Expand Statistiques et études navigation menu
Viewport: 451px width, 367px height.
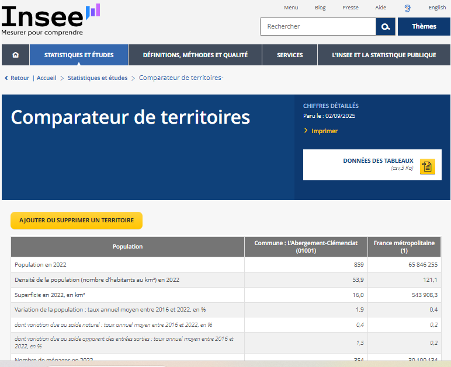point(79,55)
